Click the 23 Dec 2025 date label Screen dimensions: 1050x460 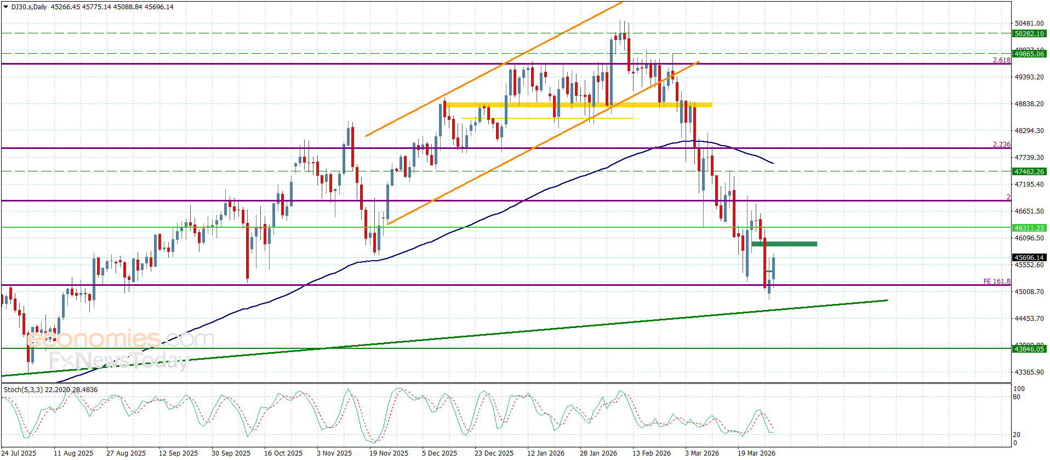pyautogui.click(x=494, y=453)
